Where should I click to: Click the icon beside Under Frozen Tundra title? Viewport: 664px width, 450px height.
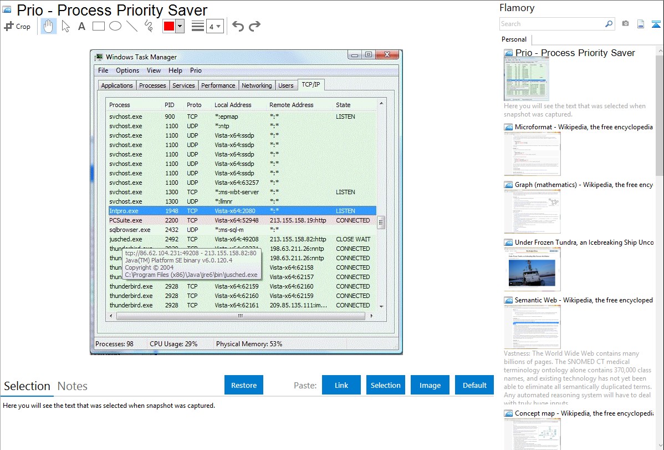click(508, 242)
